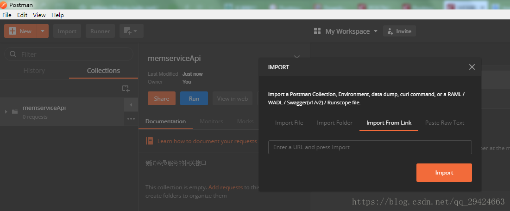Click the Postman logo in title bar
Image resolution: width=510 pixels, height=211 pixels.
tap(4, 5)
